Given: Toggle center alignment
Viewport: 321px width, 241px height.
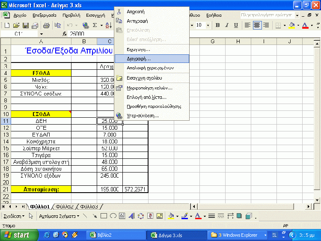Looking at the screenshot, I should 257,25.
